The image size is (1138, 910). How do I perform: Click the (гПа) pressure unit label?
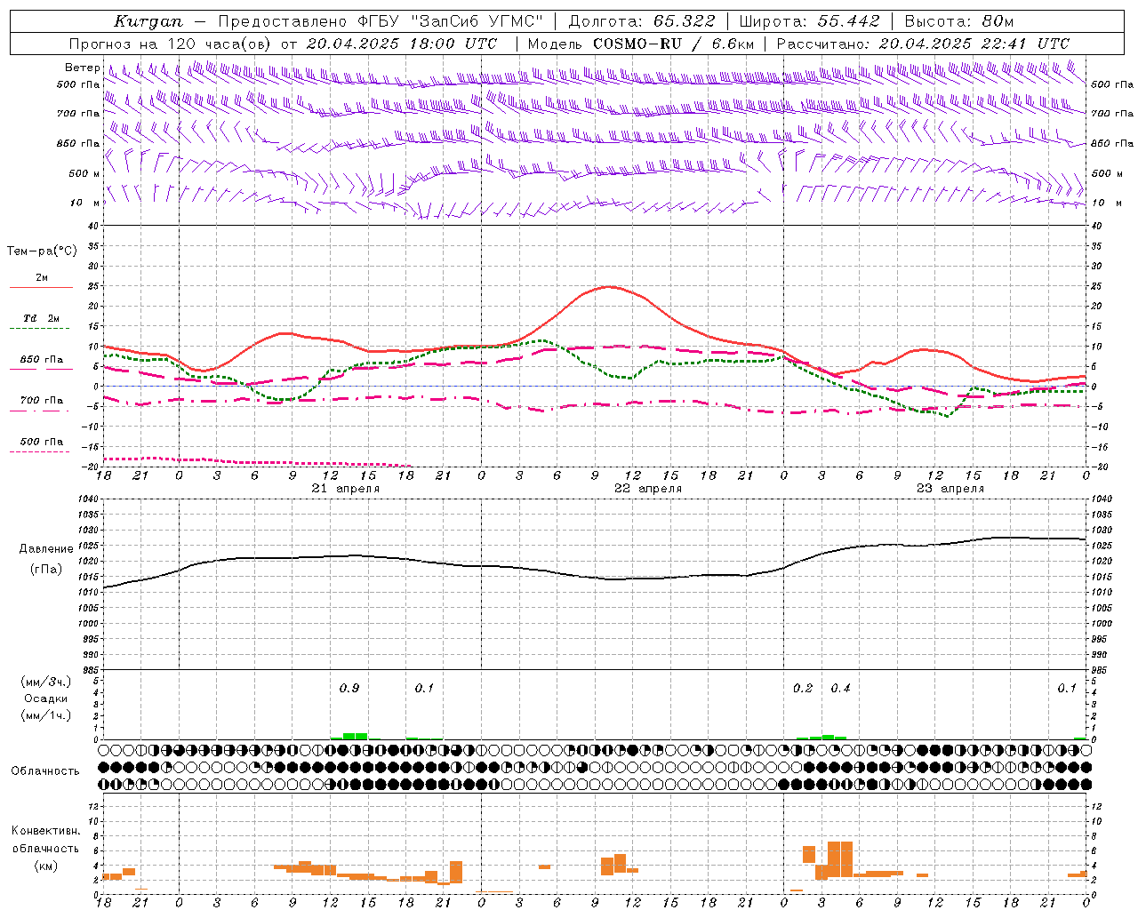(x=46, y=570)
